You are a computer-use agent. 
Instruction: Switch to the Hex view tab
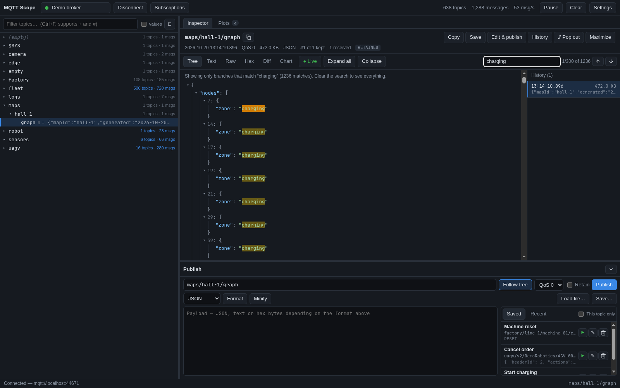coord(249,61)
